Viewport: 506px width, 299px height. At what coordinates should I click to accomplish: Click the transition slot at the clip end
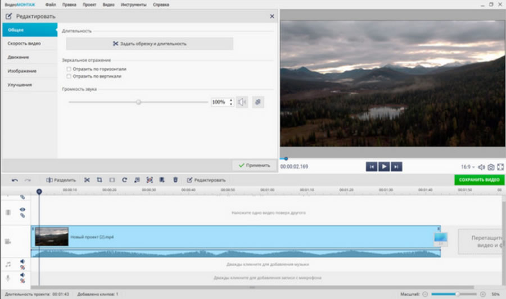(440, 238)
